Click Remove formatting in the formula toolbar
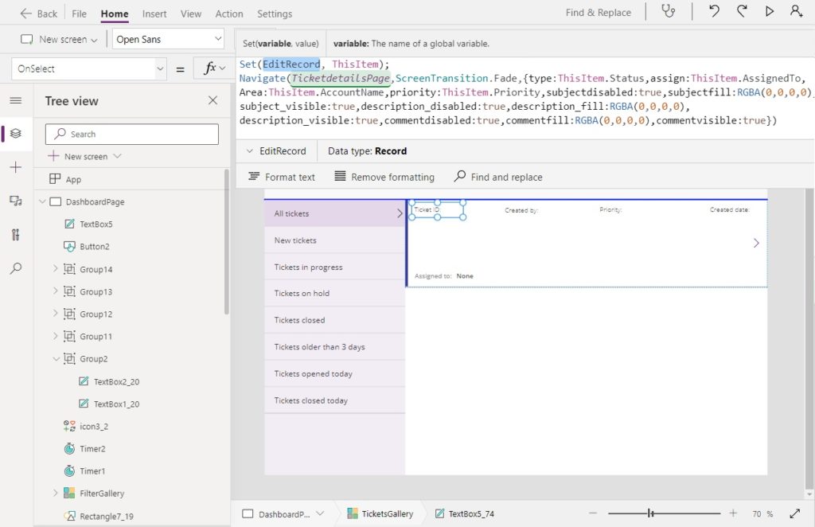 384,177
